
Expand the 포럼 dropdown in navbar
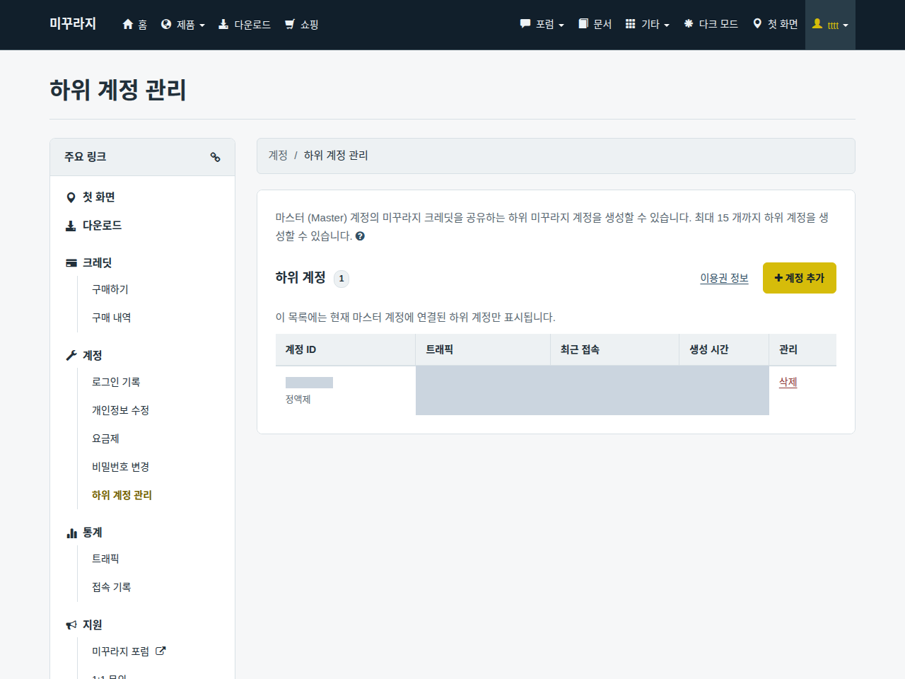[542, 24]
